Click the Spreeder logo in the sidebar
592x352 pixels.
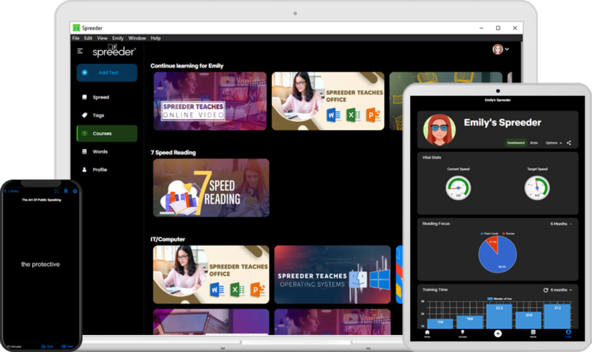coord(114,51)
